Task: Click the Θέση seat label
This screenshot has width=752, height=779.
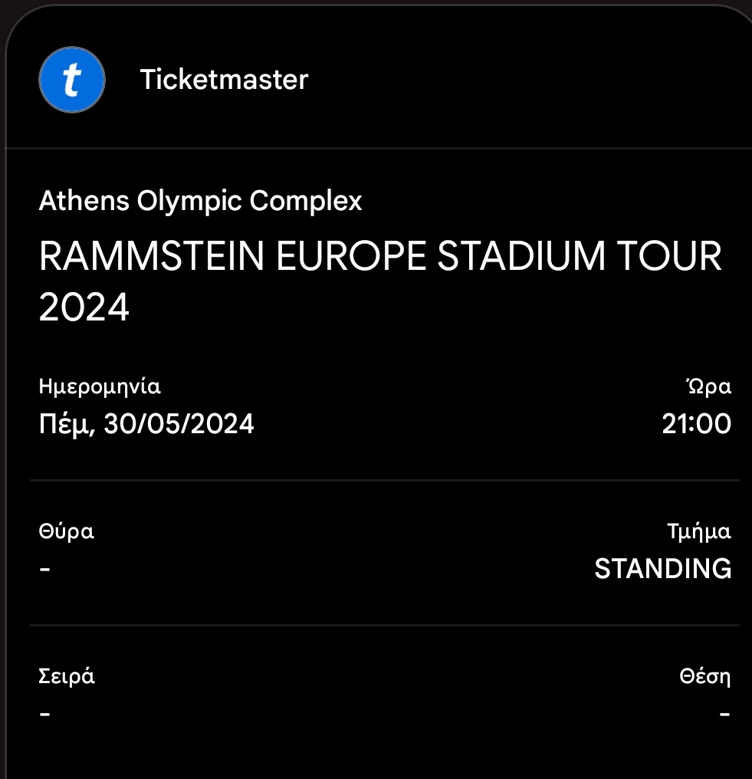Action: point(704,677)
